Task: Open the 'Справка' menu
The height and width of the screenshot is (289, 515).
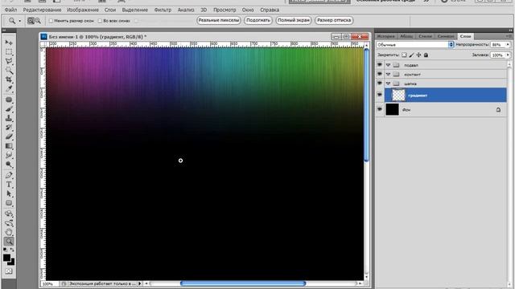Action: tap(270, 10)
